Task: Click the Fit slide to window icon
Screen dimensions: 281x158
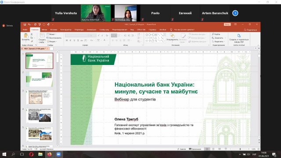Action: [259, 149]
